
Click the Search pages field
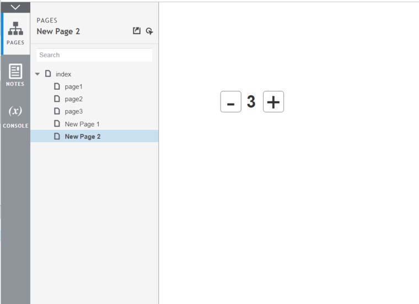tap(94, 55)
